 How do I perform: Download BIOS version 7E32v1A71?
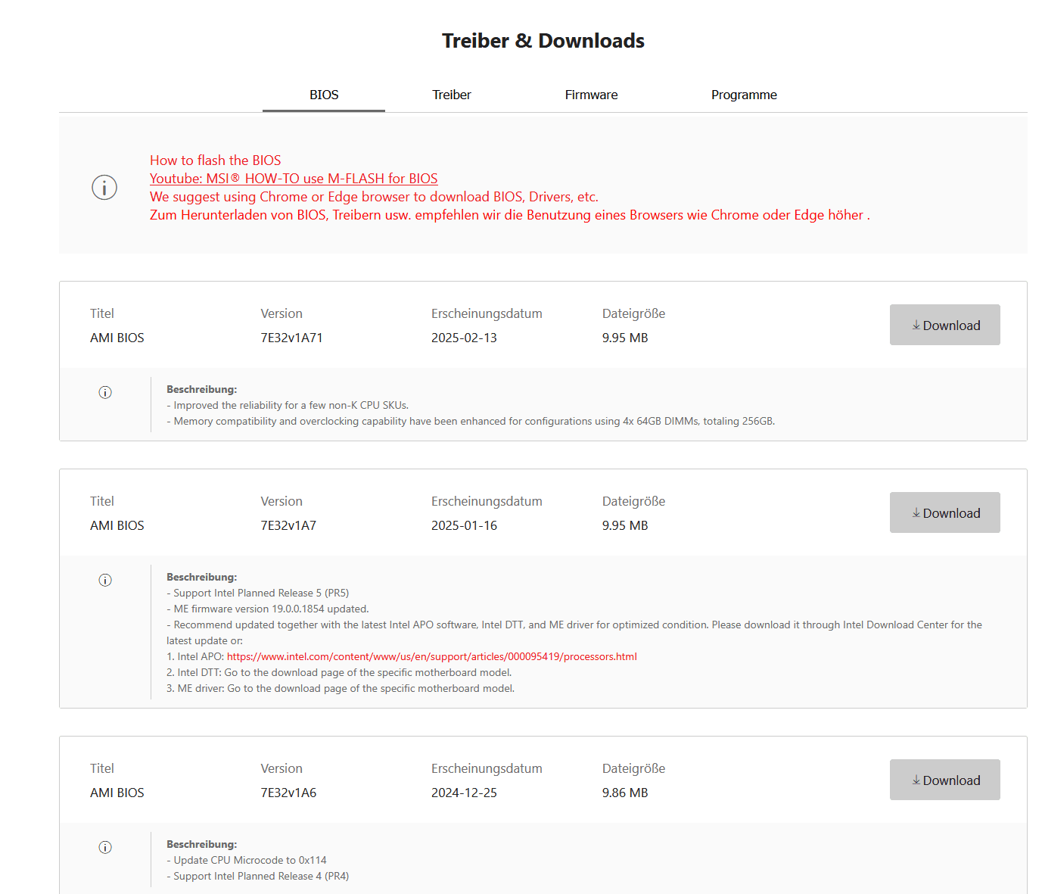click(x=944, y=326)
